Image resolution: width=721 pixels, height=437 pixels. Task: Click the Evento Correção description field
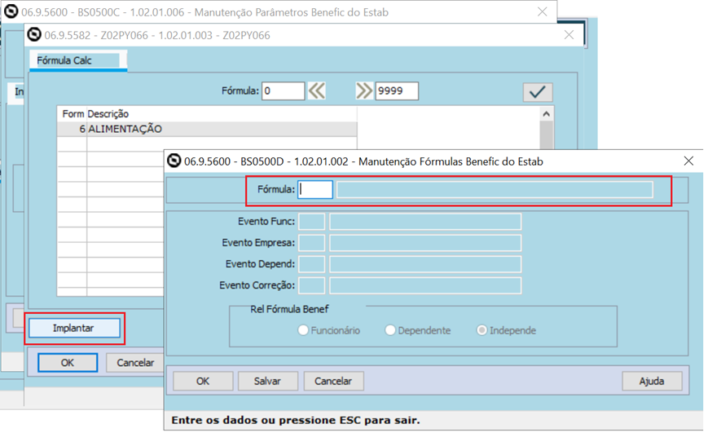point(425,285)
